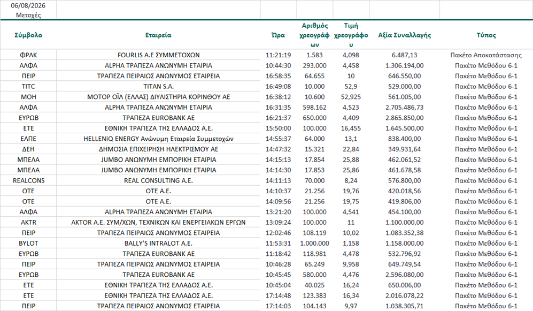
Task: Click quantity 1.000.000
Action: pyautogui.click(x=315, y=244)
